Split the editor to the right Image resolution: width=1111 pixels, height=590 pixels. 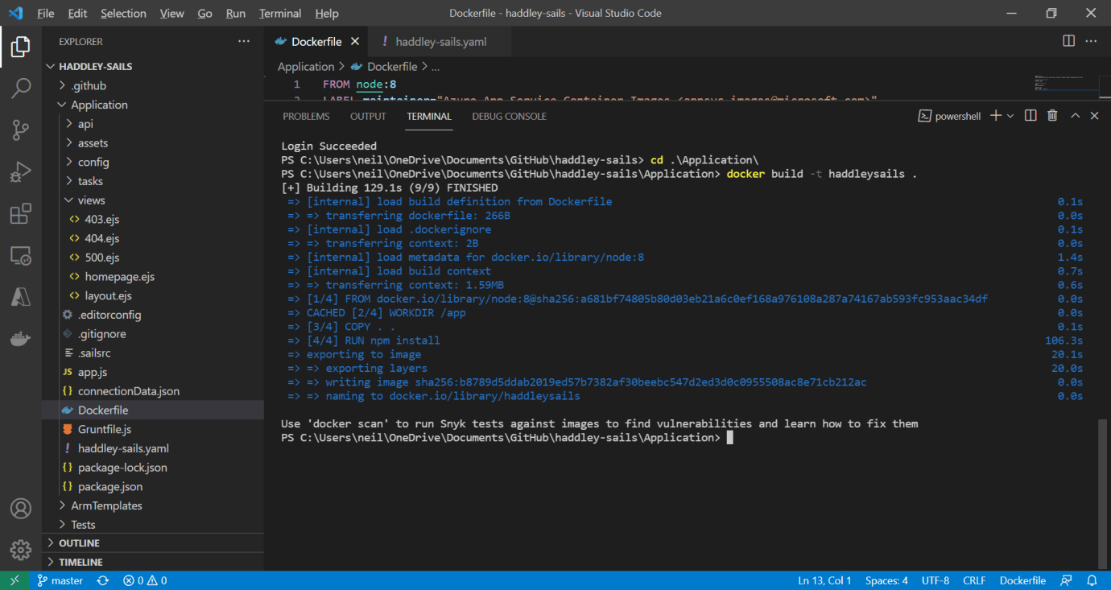pos(1068,41)
